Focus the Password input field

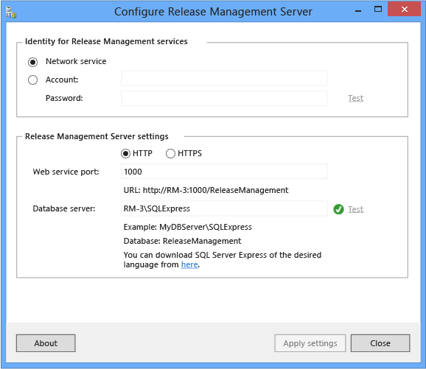pos(224,98)
